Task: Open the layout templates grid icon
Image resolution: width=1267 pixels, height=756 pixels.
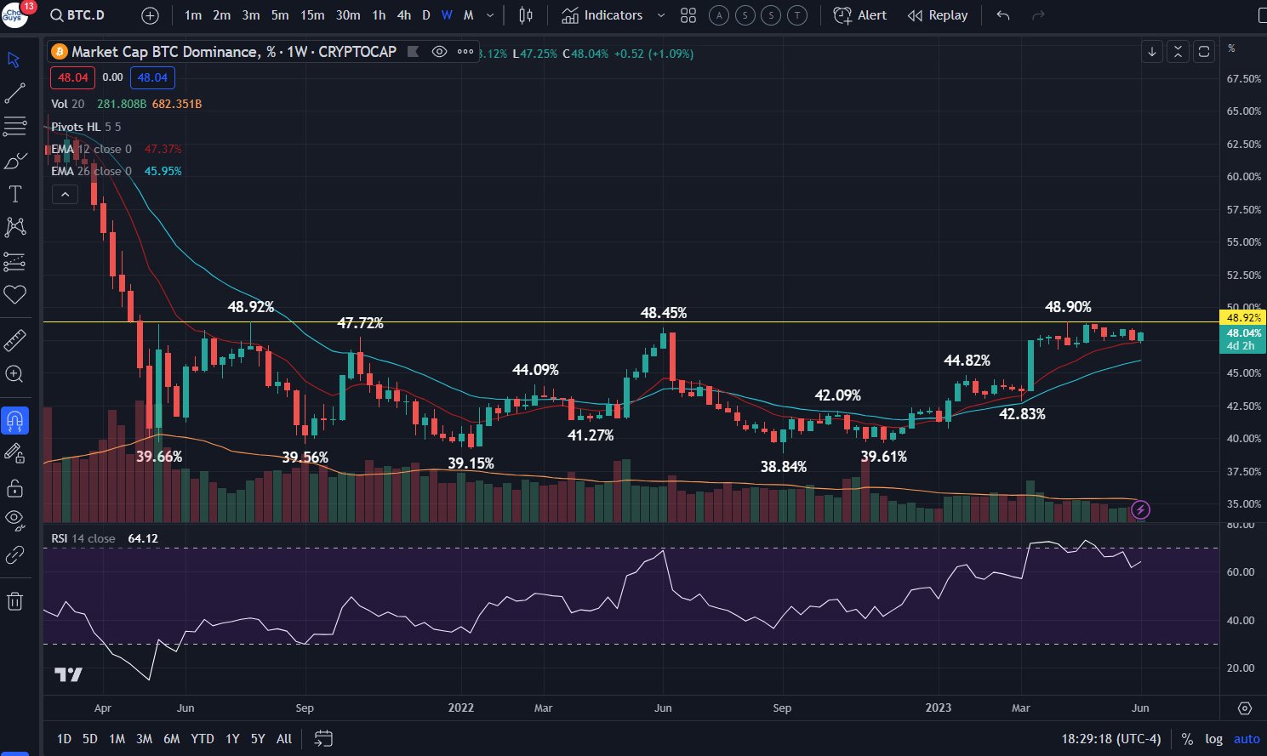Action: (688, 15)
